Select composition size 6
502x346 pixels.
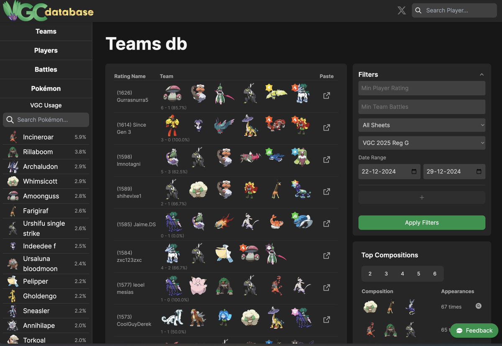[435, 274]
